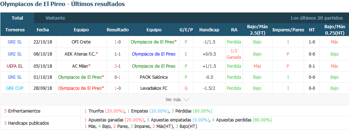Open Levadiakos FC team link
The height and width of the screenshot is (130, 349).
coord(154,88)
